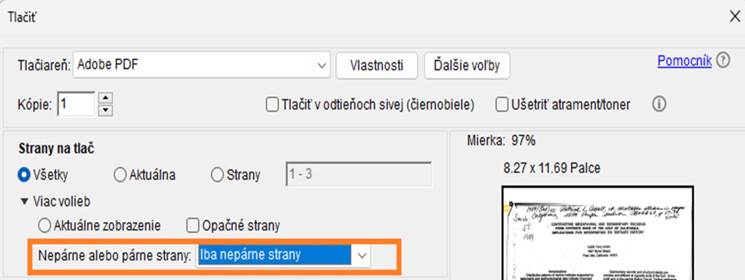Viewport: 745px width, 280px height.
Task: Select Aktuálne zobrazenie radio button
Action: pos(45,226)
